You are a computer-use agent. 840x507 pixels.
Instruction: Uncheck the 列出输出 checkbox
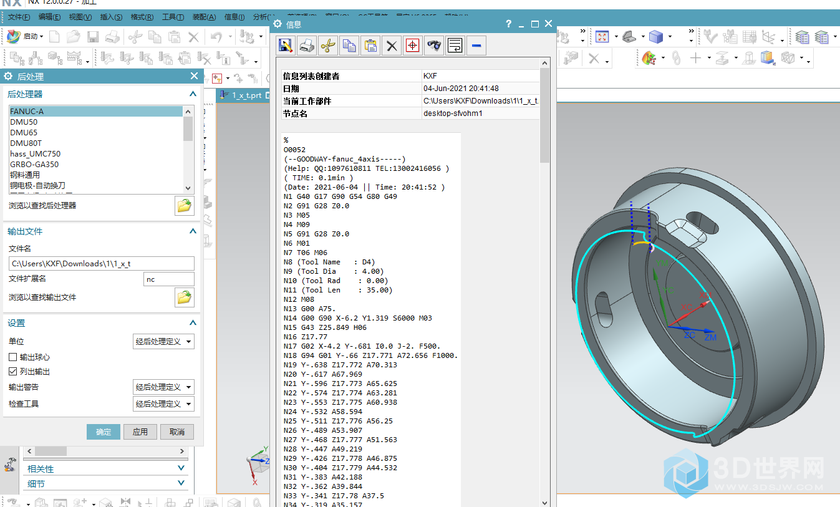tap(12, 372)
